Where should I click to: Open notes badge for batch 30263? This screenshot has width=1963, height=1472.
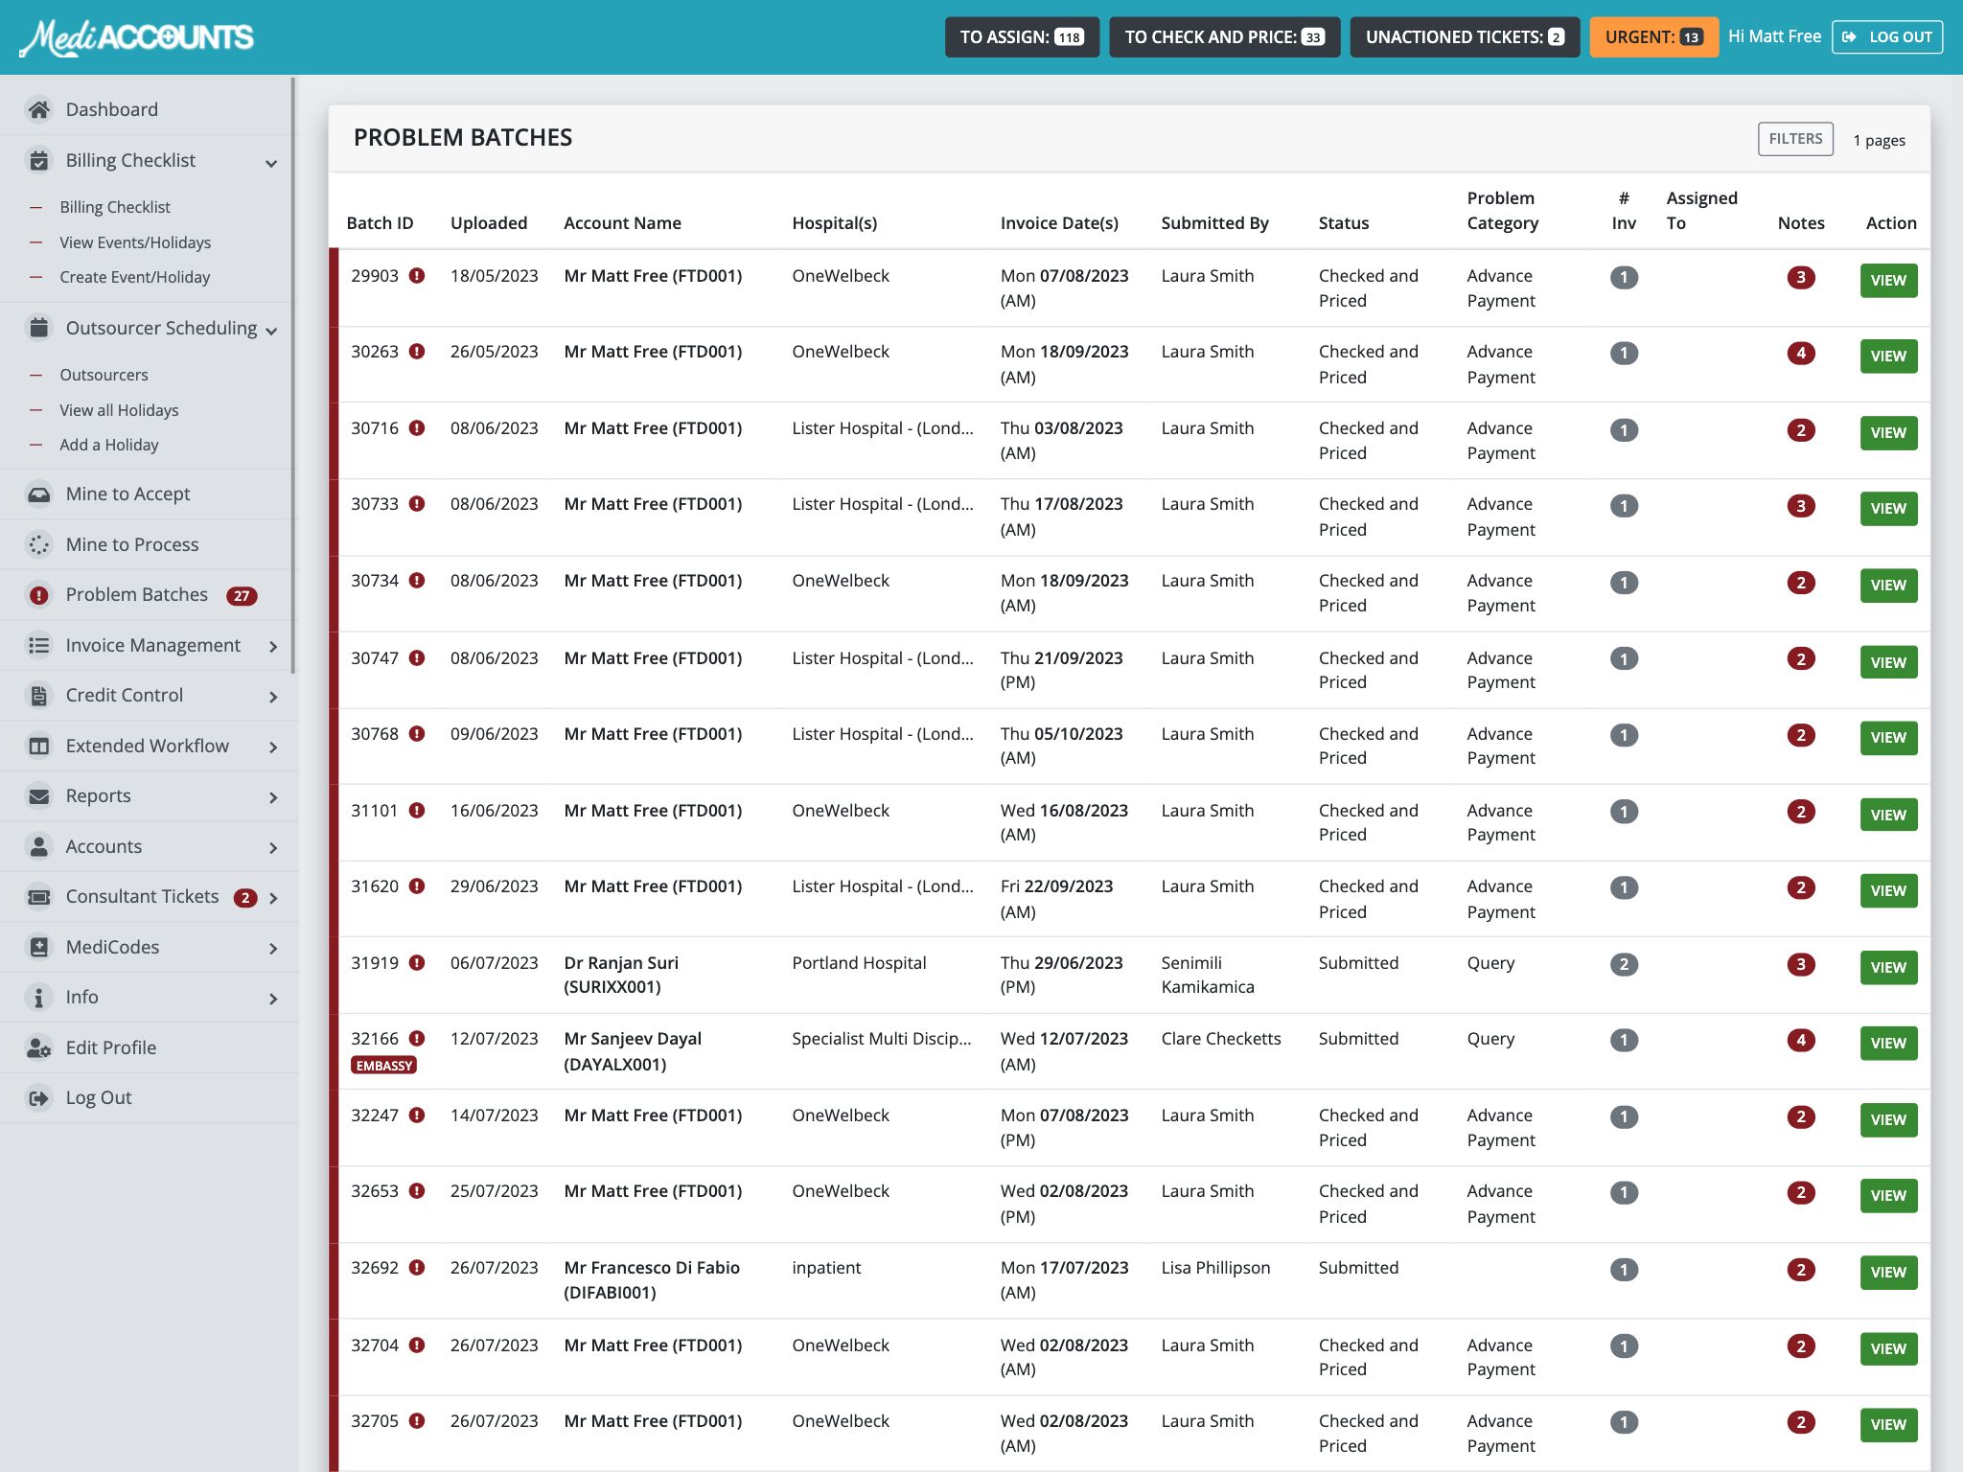[x=1800, y=353]
